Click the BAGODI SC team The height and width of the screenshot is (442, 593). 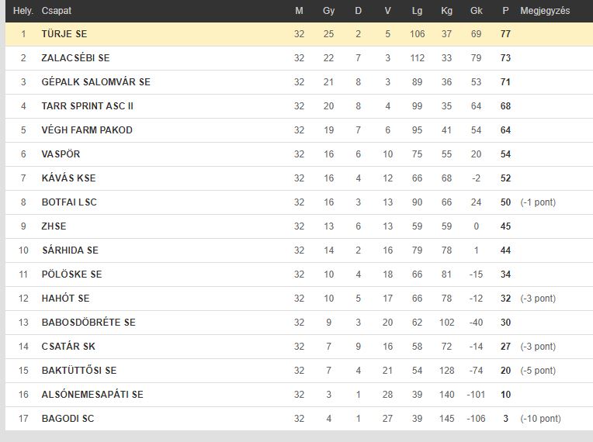pos(68,419)
